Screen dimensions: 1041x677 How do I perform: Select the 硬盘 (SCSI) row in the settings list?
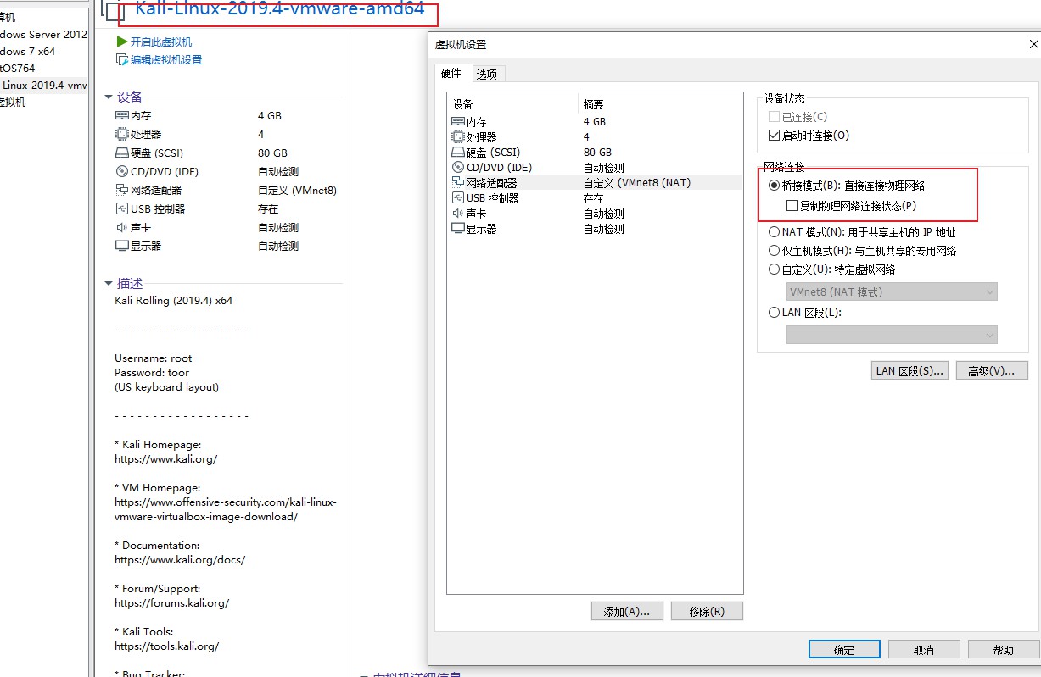tap(595, 153)
